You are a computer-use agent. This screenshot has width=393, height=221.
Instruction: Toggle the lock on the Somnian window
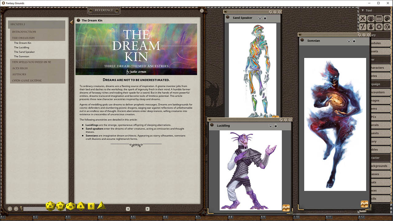coord(353,41)
